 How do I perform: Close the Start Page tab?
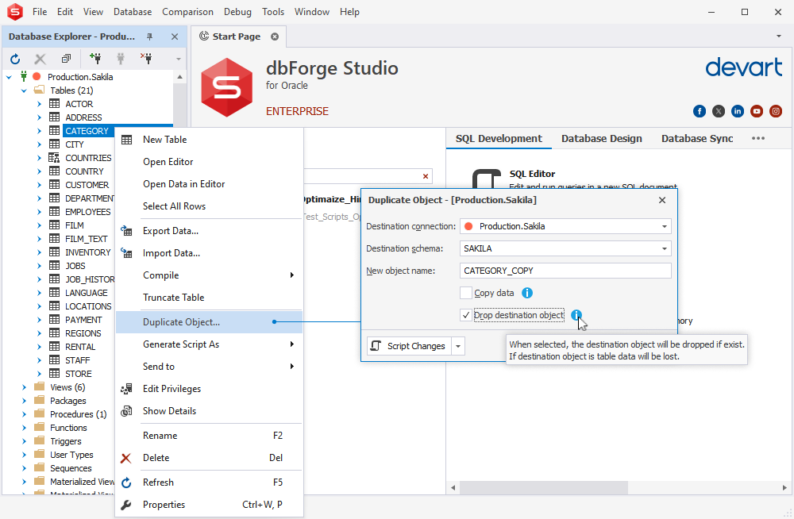click(275, 37)
